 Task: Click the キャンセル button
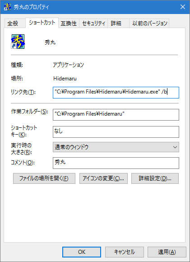[125, 252]
